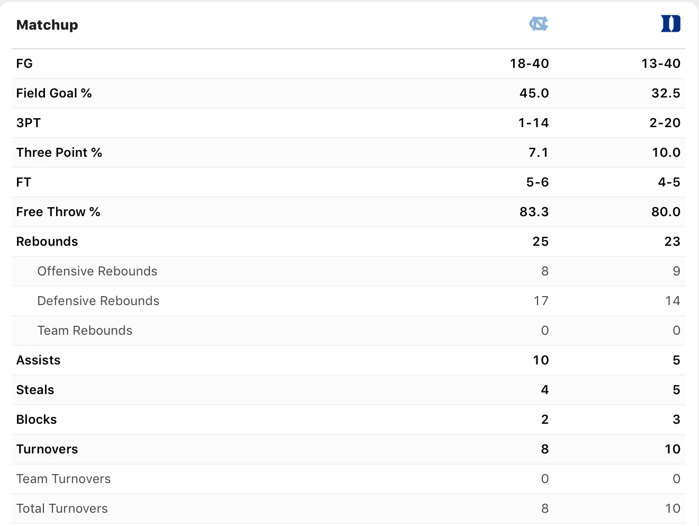
Task: Click the North Carolina team logo
Action: (539, 24)
